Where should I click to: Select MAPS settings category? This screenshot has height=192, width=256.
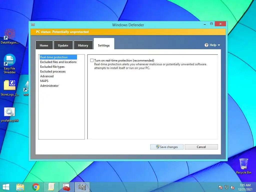pos(44,81)
